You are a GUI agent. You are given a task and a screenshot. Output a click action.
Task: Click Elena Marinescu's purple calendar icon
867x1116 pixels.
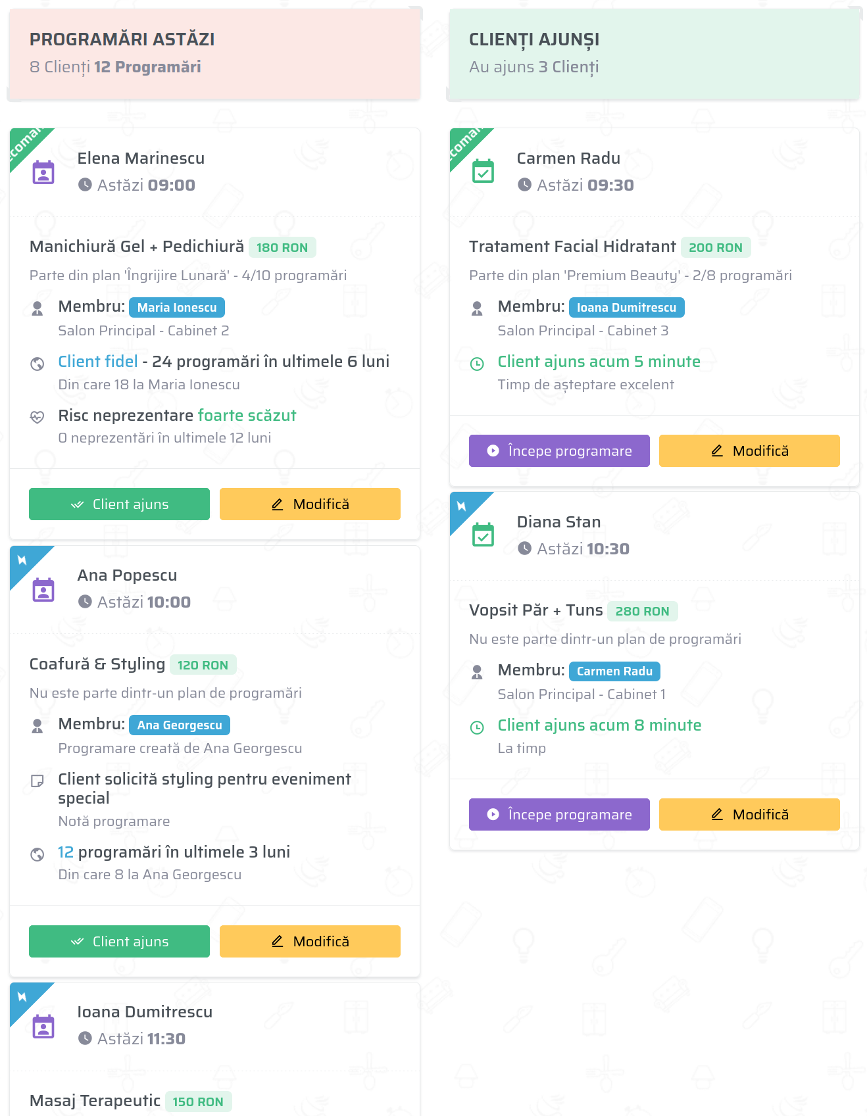(x=43, y=172)
